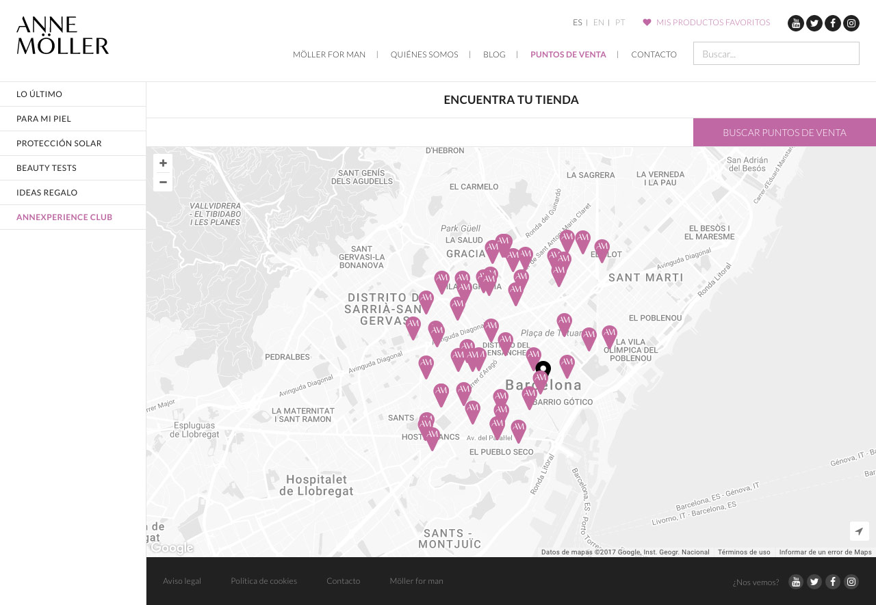Click the Buscar search field
Screen dimensions: 876x605
coord(776,53)
